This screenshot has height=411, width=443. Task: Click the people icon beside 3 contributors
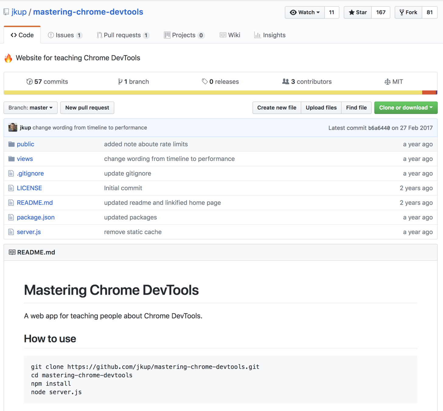click(285, 81)
